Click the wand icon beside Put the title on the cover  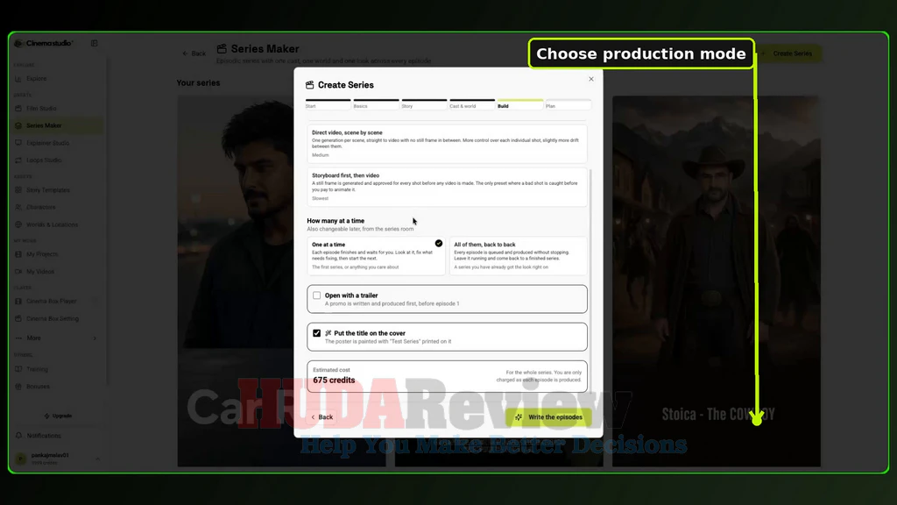click(328, 332)
